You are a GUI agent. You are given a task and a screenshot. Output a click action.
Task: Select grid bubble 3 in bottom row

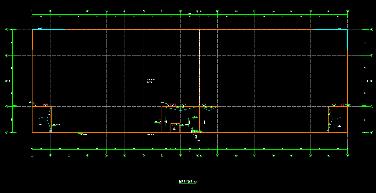(x=69, y=155)
